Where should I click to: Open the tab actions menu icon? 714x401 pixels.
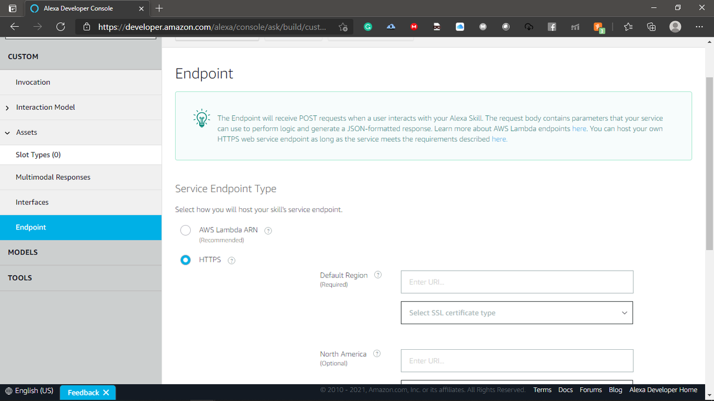[12, 8]
